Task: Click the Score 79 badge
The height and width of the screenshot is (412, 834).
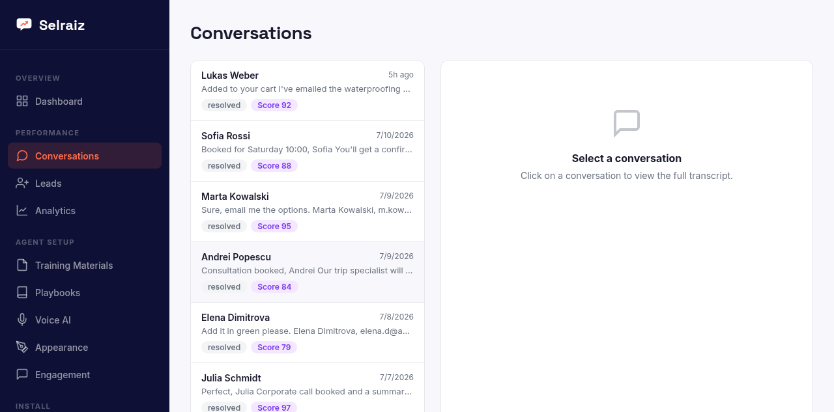Action: pyautogui.click(x=274, y=347)
